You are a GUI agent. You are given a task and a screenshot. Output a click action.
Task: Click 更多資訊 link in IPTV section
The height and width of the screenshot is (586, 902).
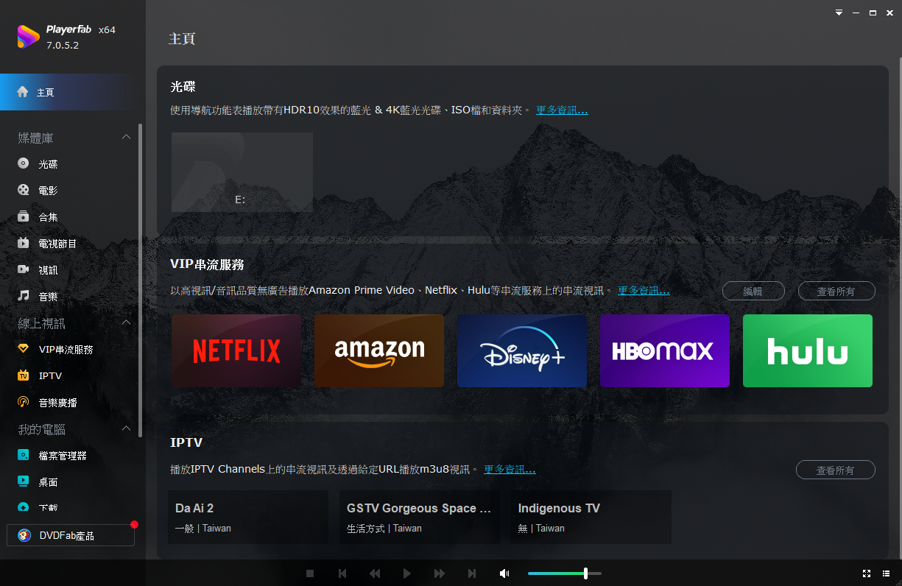[x=510, y=470]
